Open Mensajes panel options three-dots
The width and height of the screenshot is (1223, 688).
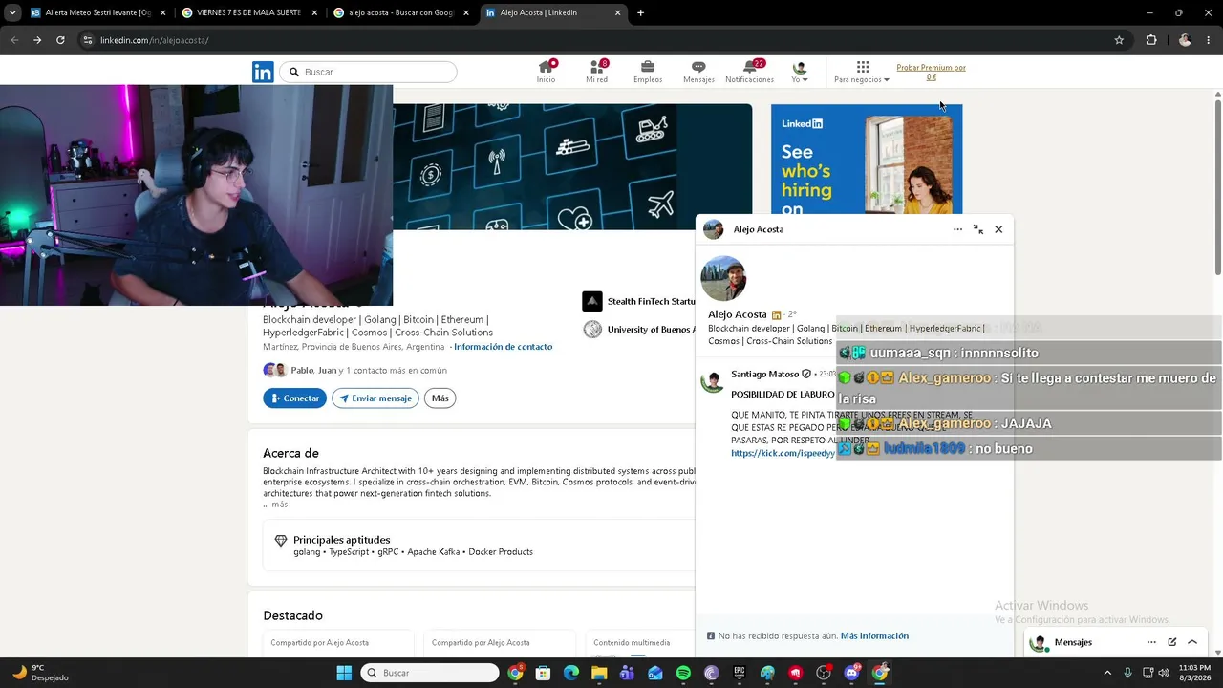coord(1151,642)
